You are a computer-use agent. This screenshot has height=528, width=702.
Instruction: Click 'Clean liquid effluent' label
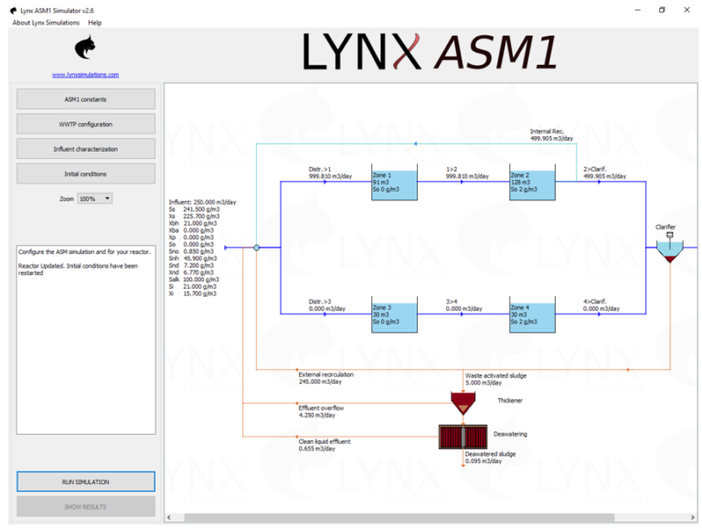tap(324, 445)
